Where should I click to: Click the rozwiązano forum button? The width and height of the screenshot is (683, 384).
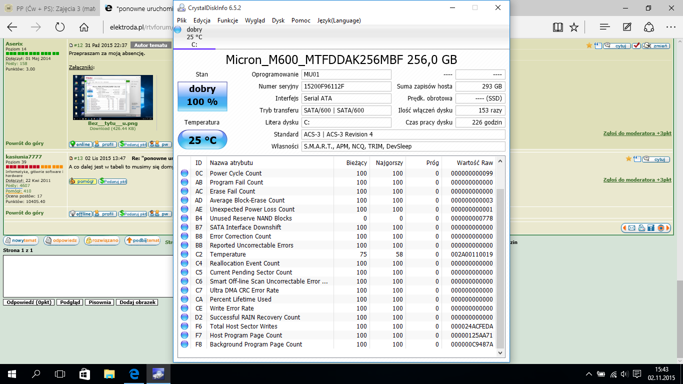pyautogui.click(x=102, y=240)
